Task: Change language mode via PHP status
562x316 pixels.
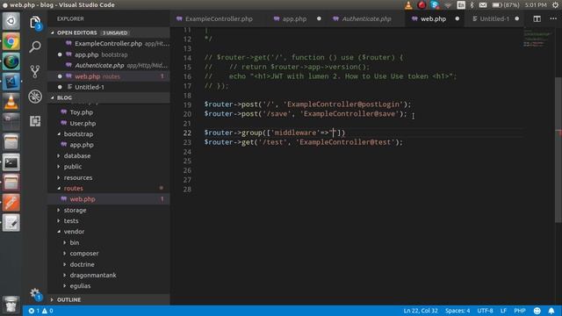Action: coord(519,311)
